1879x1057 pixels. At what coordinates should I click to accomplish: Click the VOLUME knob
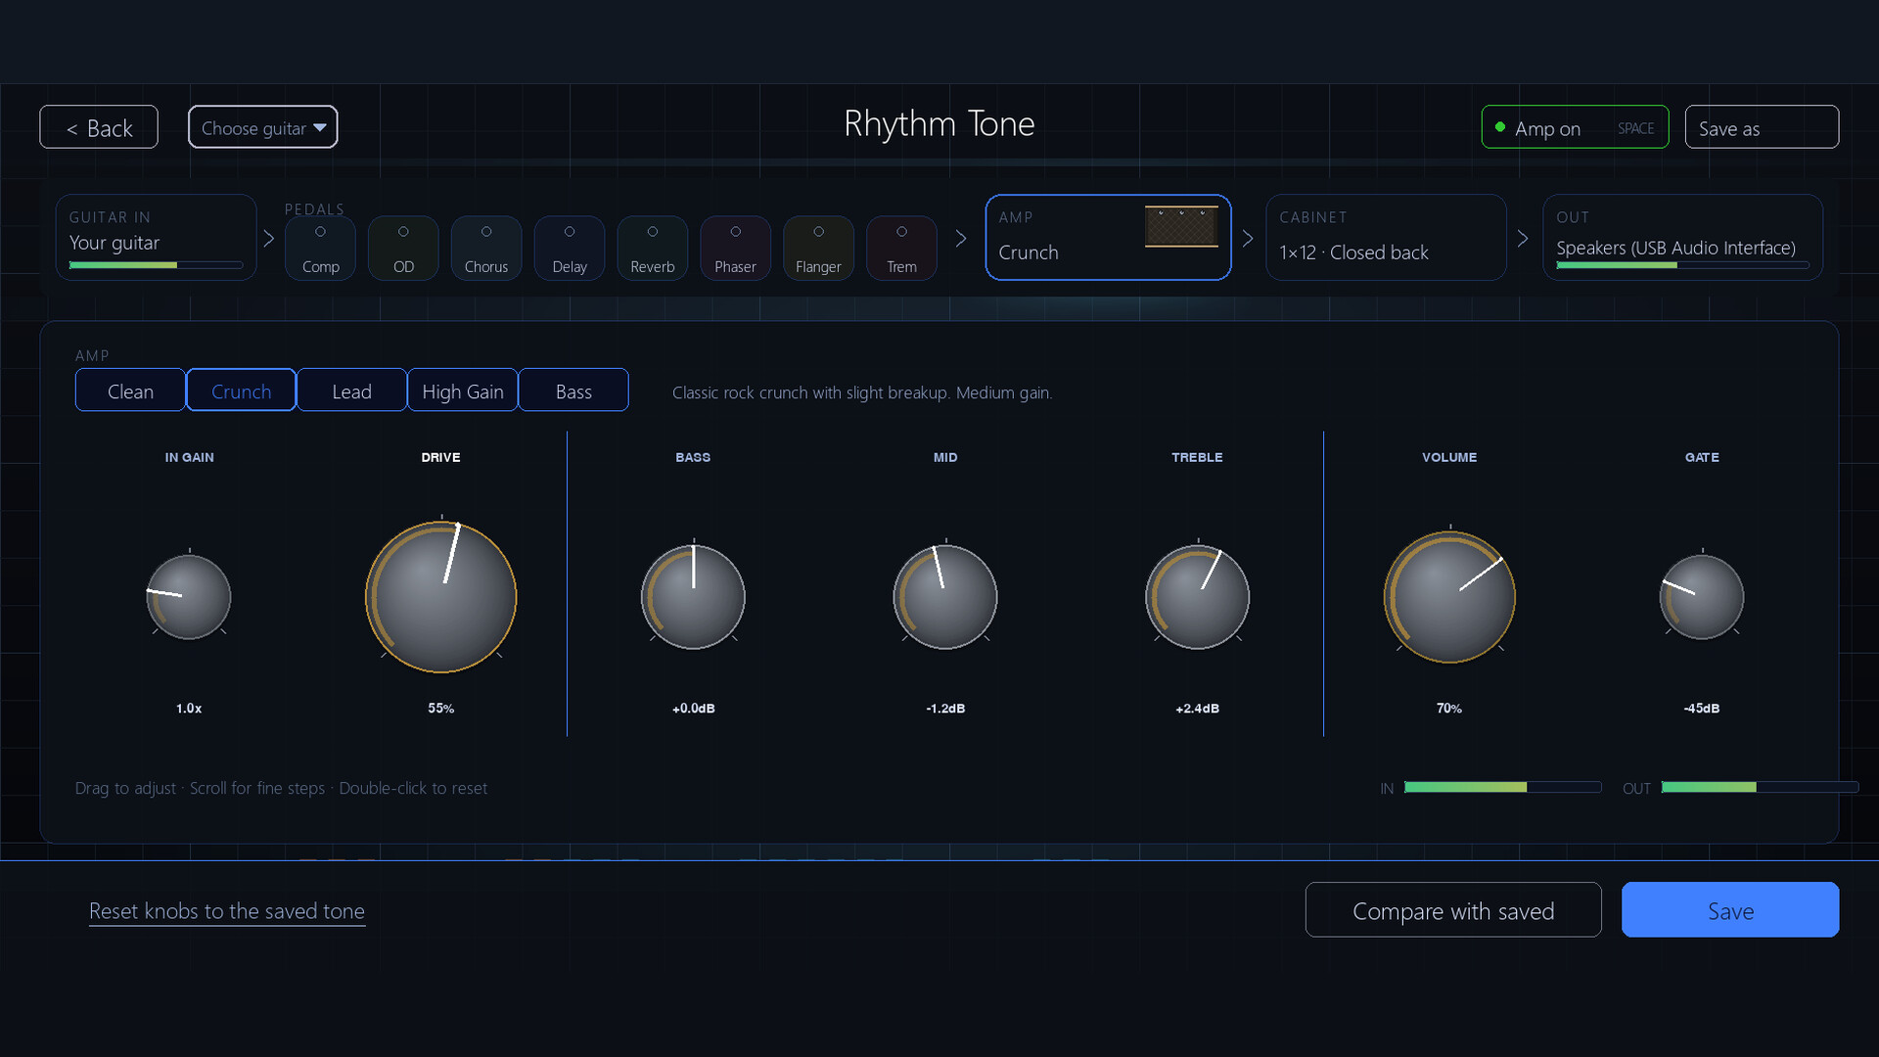pyautogui.click(x=1449, y=597)
